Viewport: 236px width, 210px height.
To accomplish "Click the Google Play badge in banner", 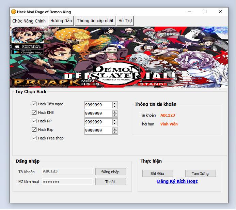I will click(x=28, y=52).
